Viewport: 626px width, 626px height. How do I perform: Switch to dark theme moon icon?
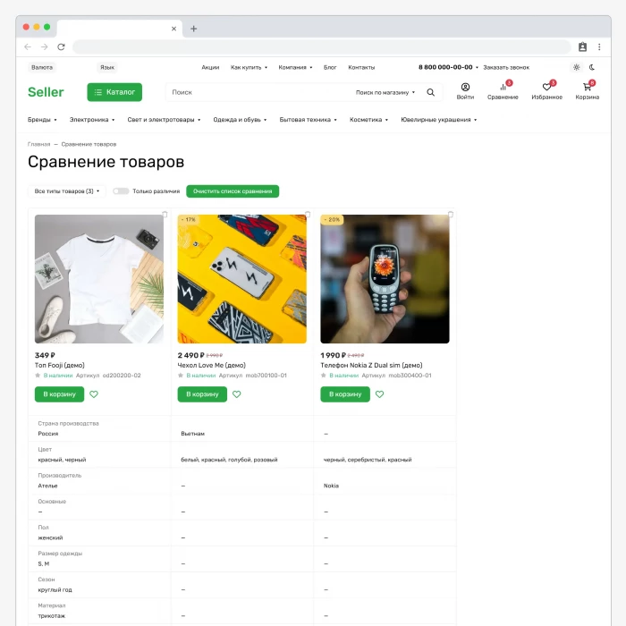pyautogui.click(x=592, y=67)
